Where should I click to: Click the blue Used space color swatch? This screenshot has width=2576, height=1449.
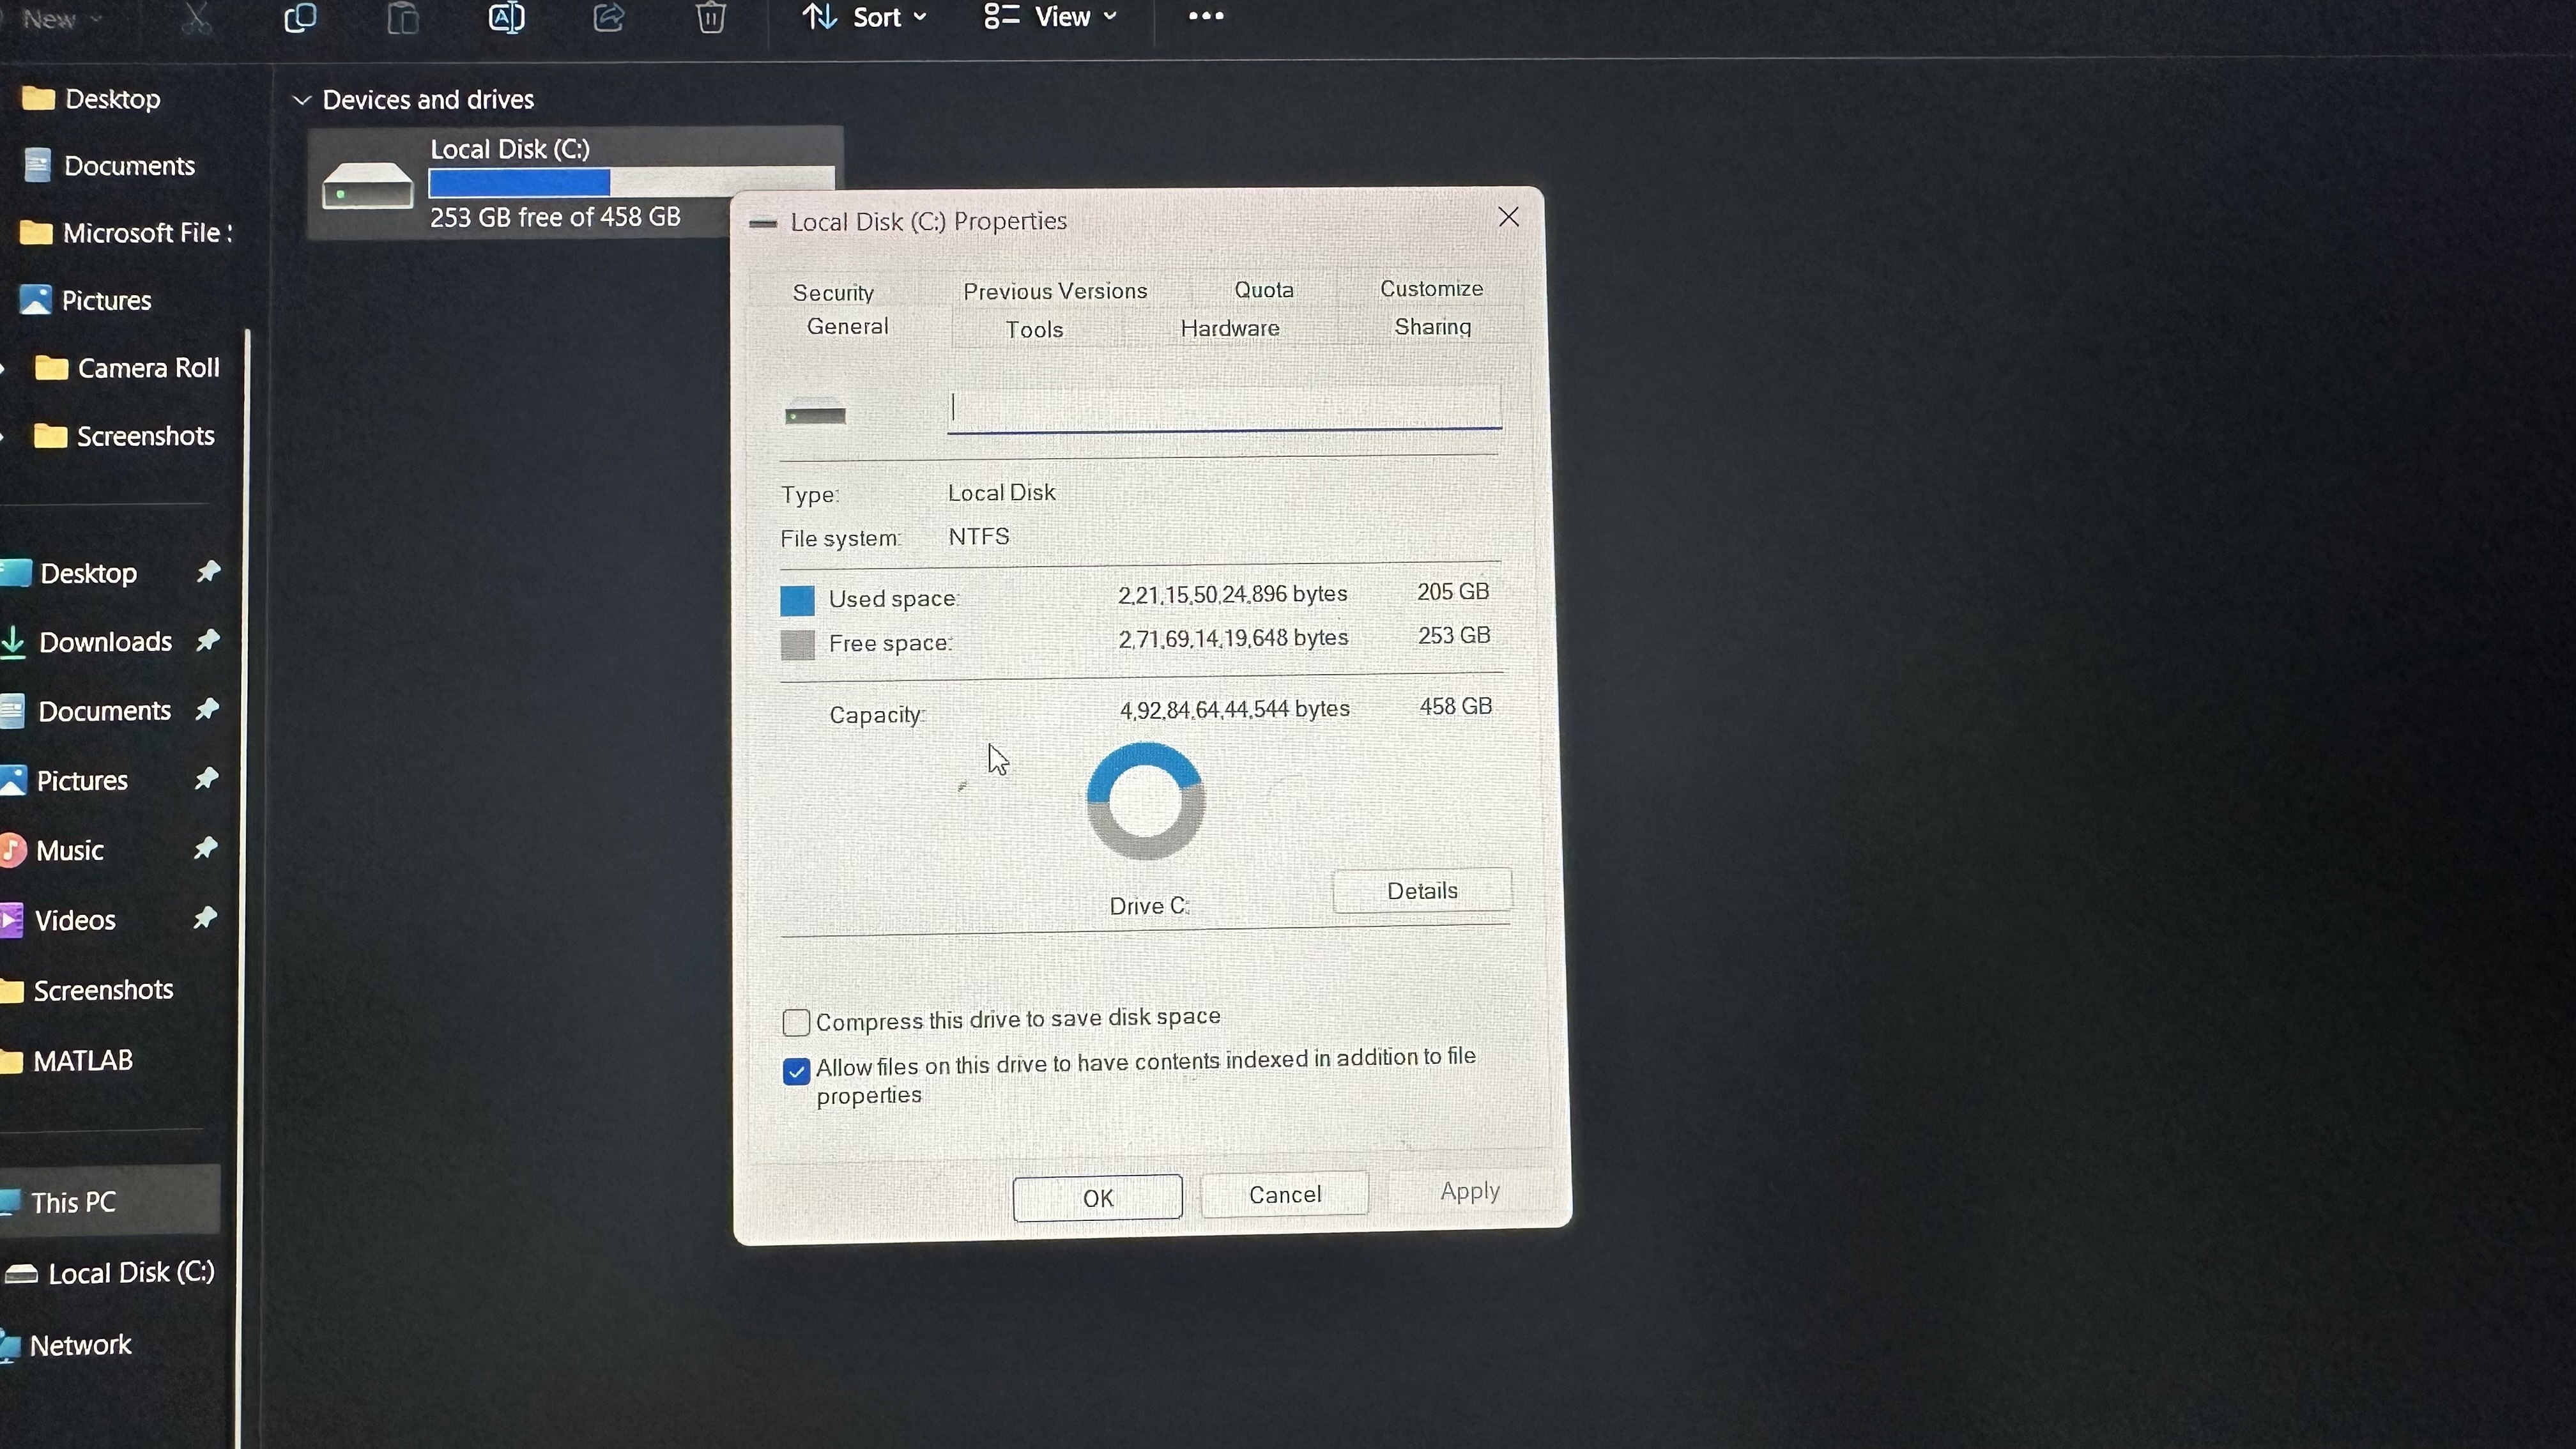pyautogui.click(x=797, y=600)
